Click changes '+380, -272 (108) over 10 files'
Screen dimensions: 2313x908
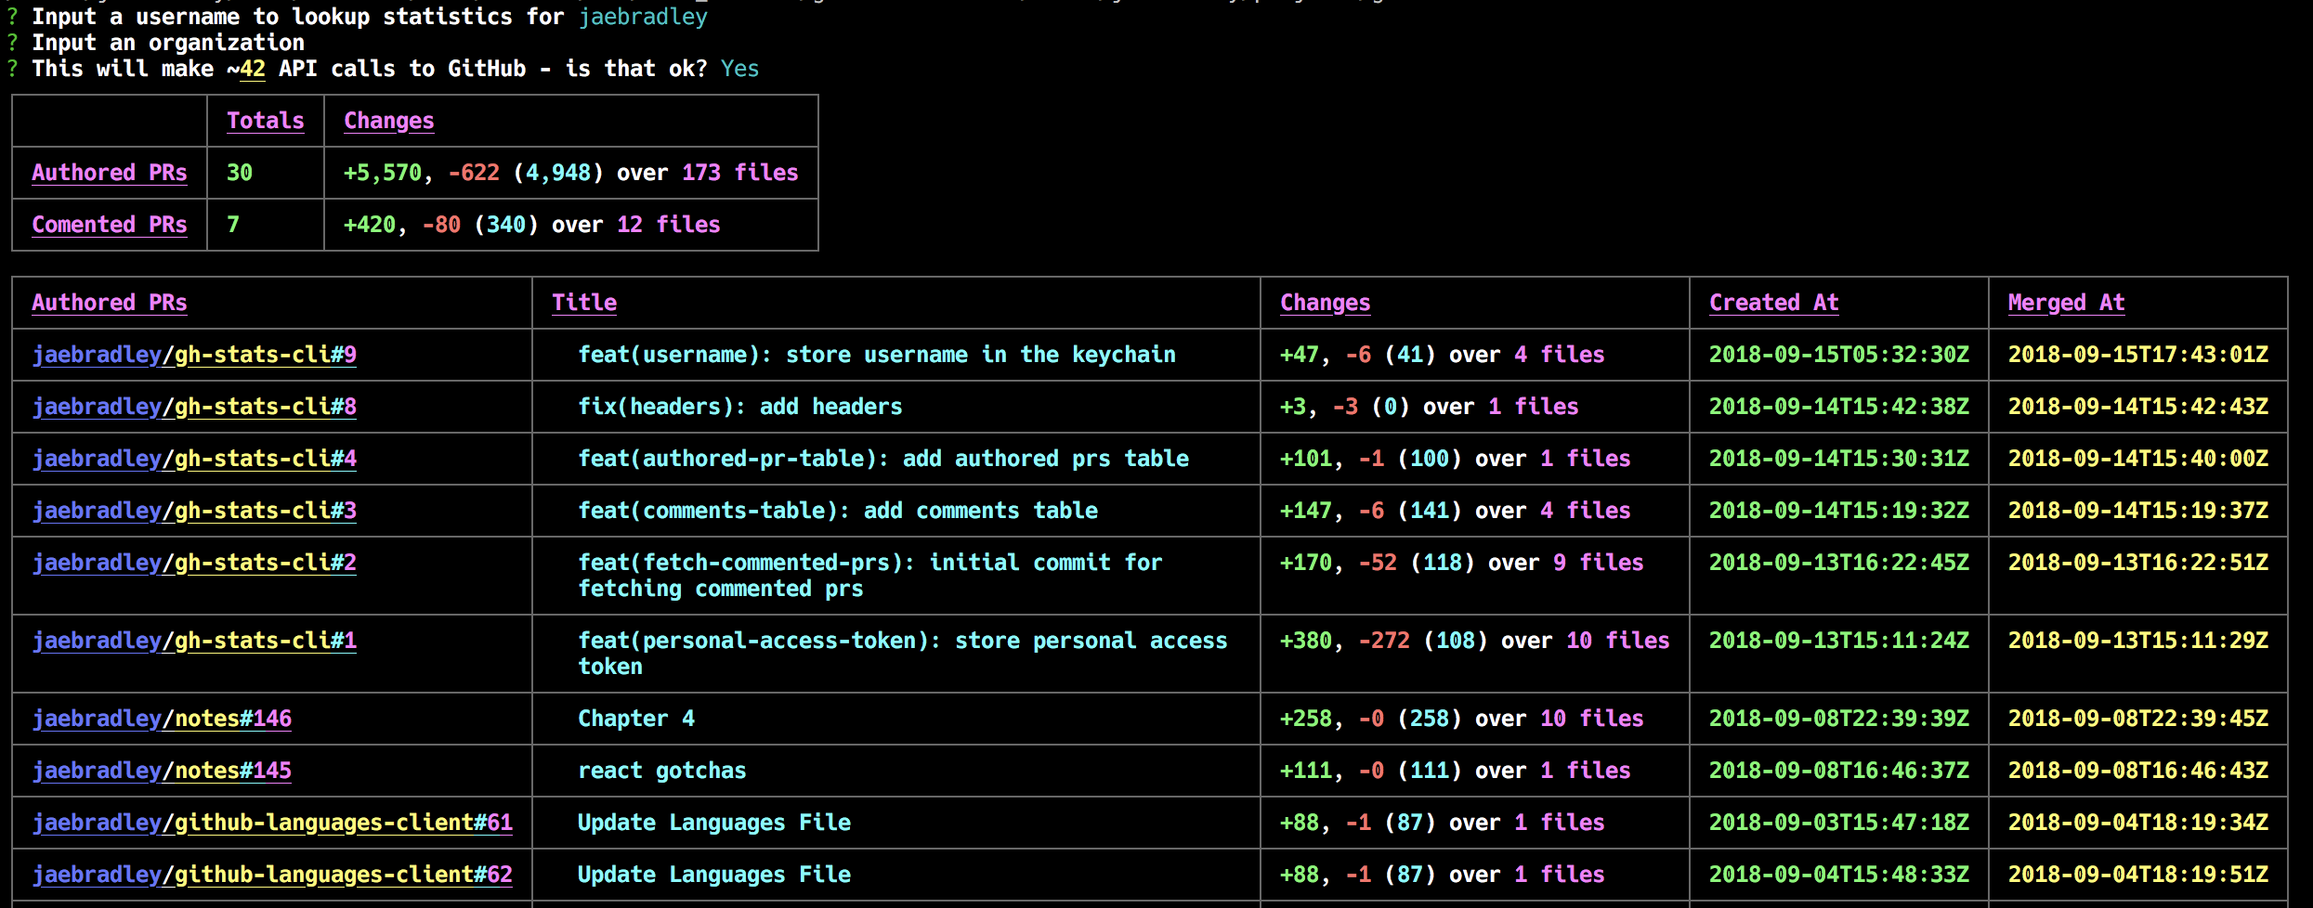coord(1475,641)
